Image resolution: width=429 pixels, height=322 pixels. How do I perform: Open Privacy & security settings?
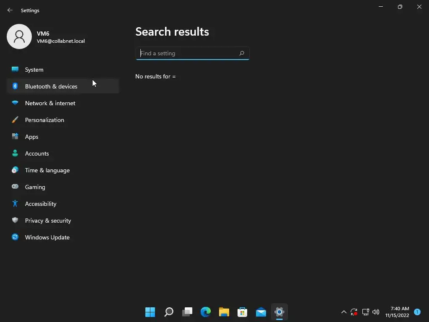coord(63,221)
